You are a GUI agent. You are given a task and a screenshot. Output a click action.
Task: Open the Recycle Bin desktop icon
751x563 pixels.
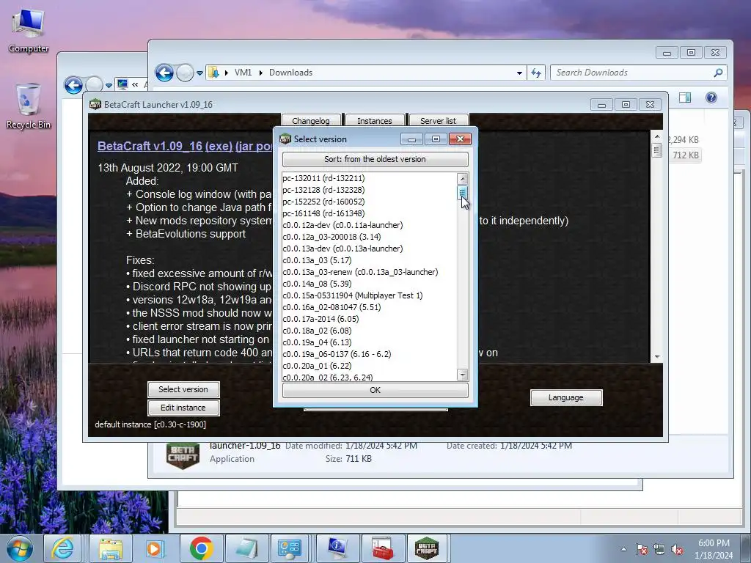[29, 106]
